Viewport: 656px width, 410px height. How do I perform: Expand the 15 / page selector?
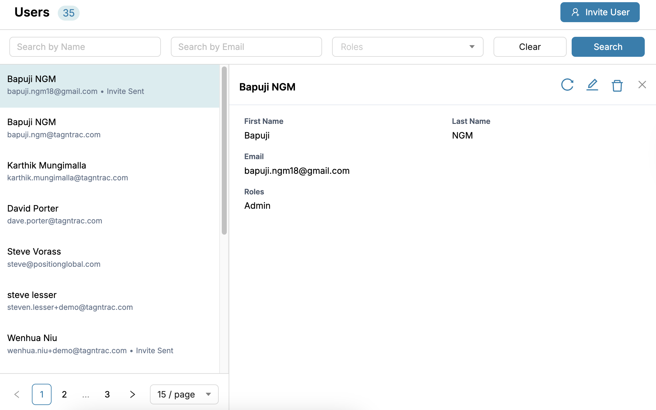tap(184, 394)
